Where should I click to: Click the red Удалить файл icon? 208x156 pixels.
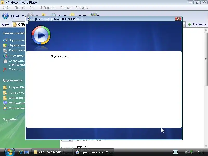5,69
